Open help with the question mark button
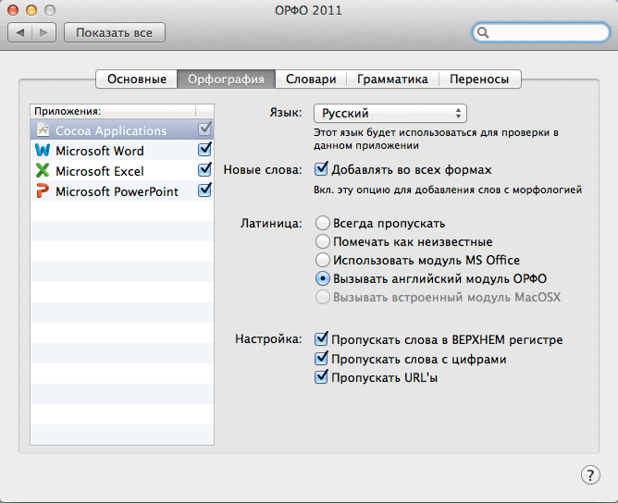Screen dimensions: 618x503 pos(590,475)
